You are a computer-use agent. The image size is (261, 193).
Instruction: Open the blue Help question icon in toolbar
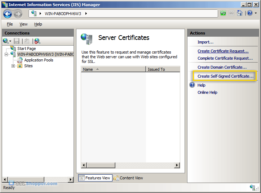pyautogui.click(x=250, y=13)
